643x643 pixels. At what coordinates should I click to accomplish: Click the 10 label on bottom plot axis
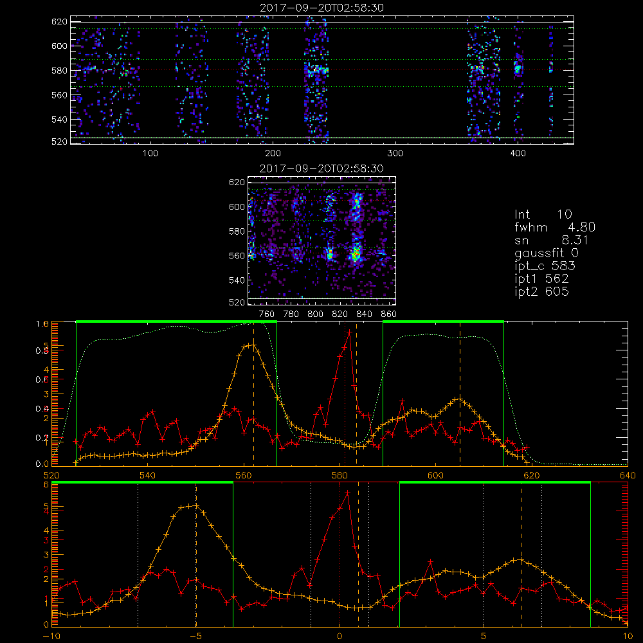(628, 636)
